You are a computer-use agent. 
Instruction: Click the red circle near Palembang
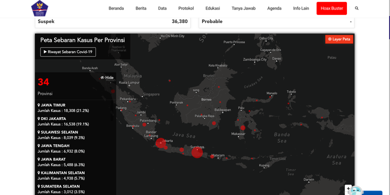click(144, 124)
